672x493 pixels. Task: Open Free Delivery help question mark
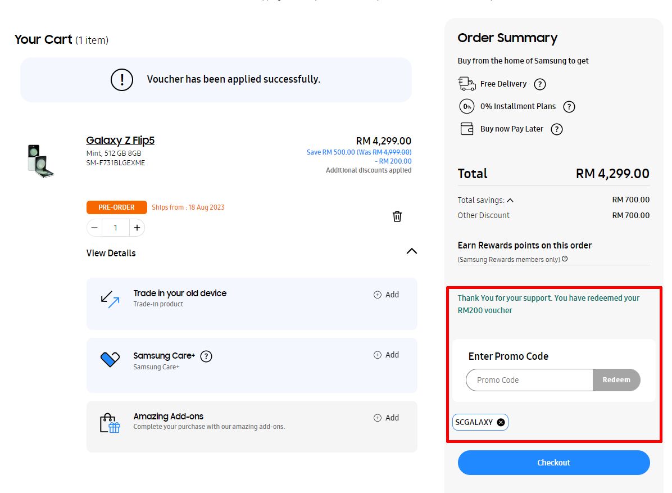(540, 84)
